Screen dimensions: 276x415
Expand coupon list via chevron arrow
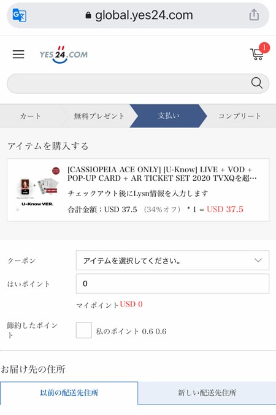click(258, 261)
